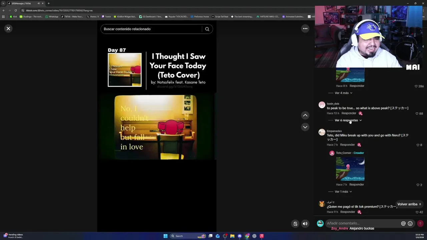Viewport: 427px width, 240px height.
Task: Open toxin_dxb's profile avatar
Action: click(322, 105)
